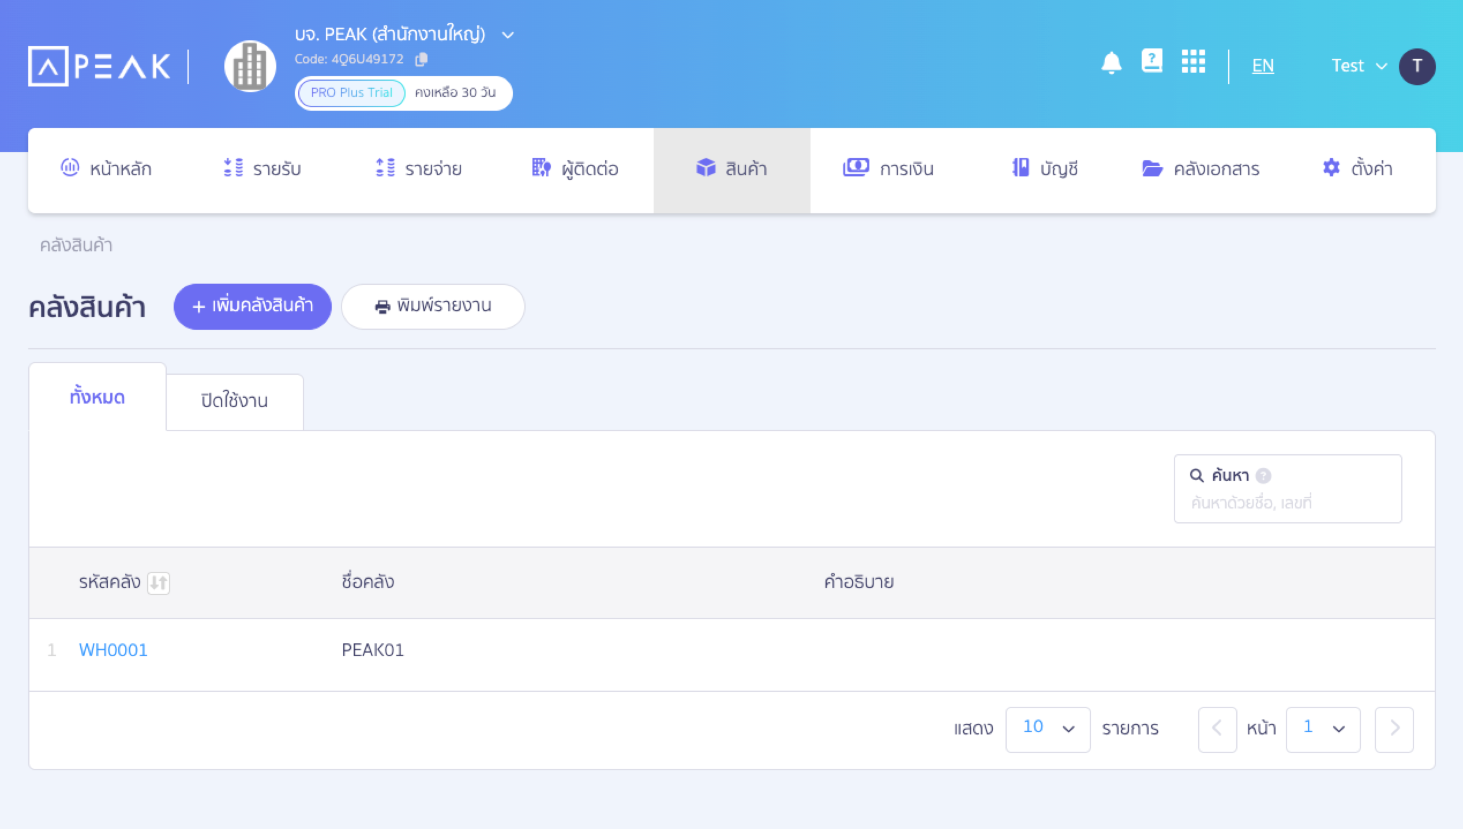Image resolution: width=1463 pixels, height=829 pixels.
Task: Click the PRO Plus Trial badge
Action: pyautogui.click(x=351, y=93)
